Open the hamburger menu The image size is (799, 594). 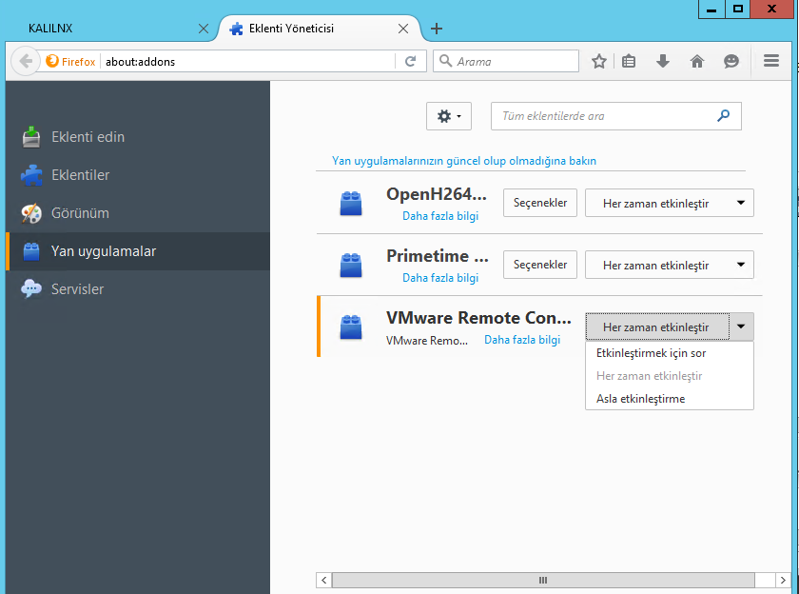(x=771, y=61)
